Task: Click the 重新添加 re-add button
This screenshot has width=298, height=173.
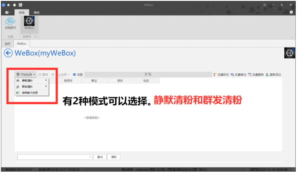Action: pos(273,75)
